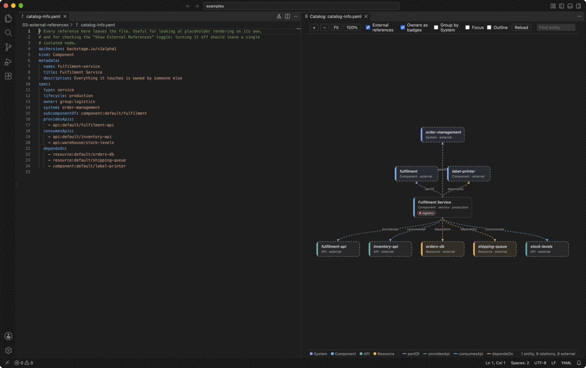Zoom out with the minus button

coord(324,27)
